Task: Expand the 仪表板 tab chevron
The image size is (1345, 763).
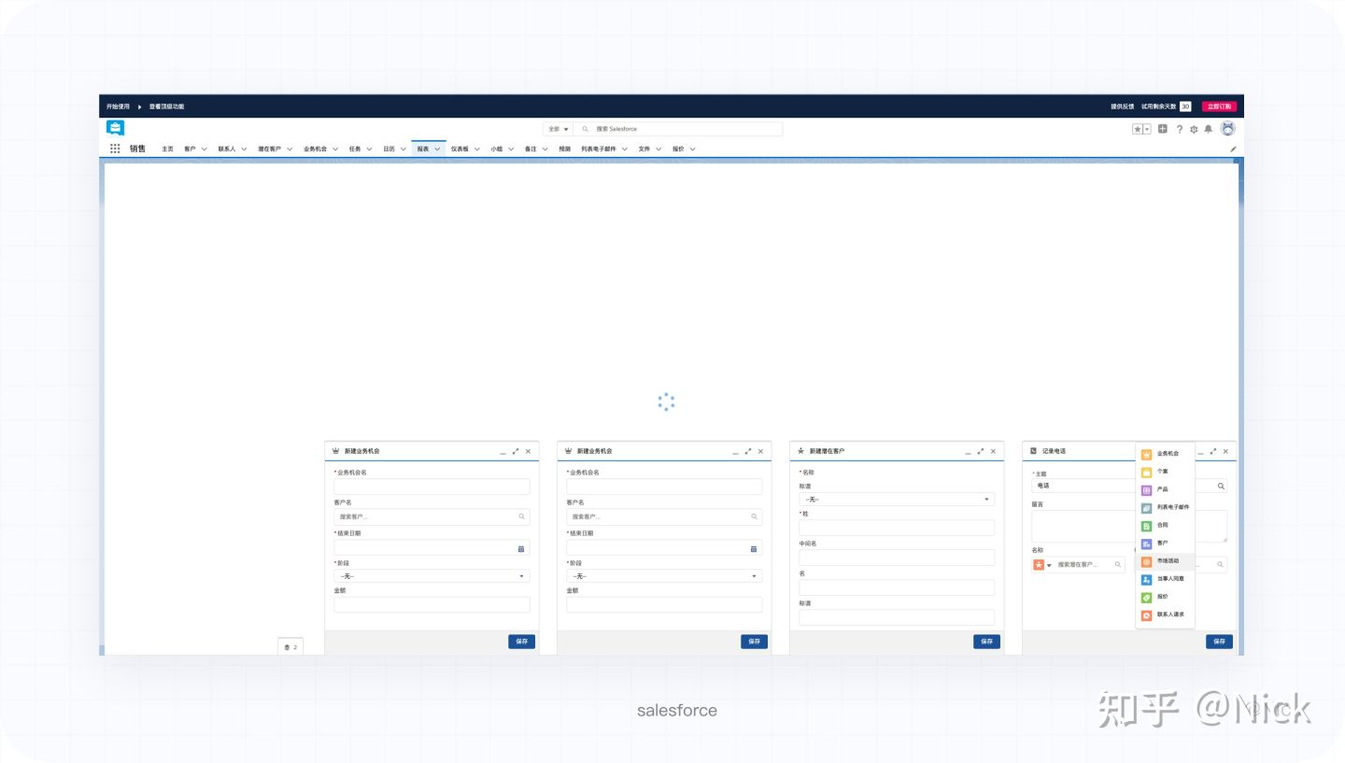Action: coord(477,148)
